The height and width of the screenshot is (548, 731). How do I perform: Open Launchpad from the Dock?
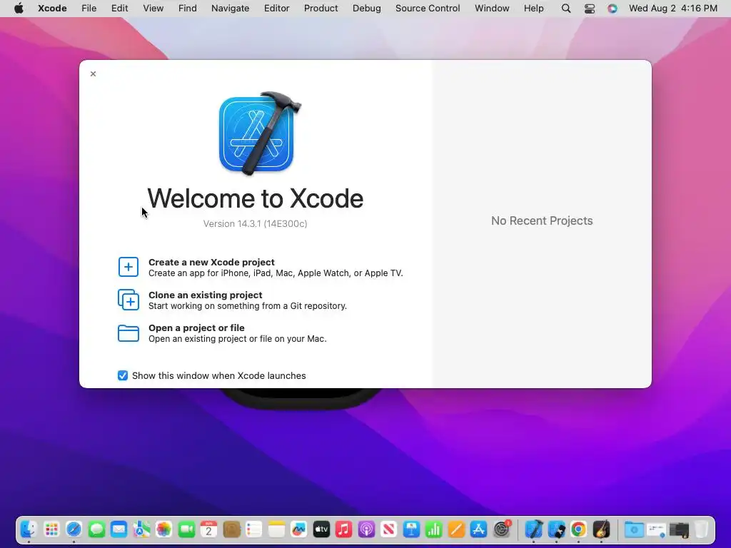coord(51,529)
